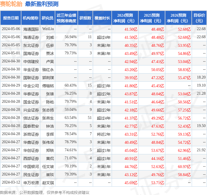The width and height of the screenshot is (207, 195).
Task: Click the 2024-05-05 report date
Action: 11,45
